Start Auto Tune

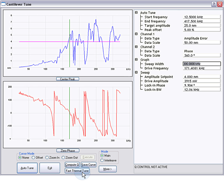click(27, 168)
